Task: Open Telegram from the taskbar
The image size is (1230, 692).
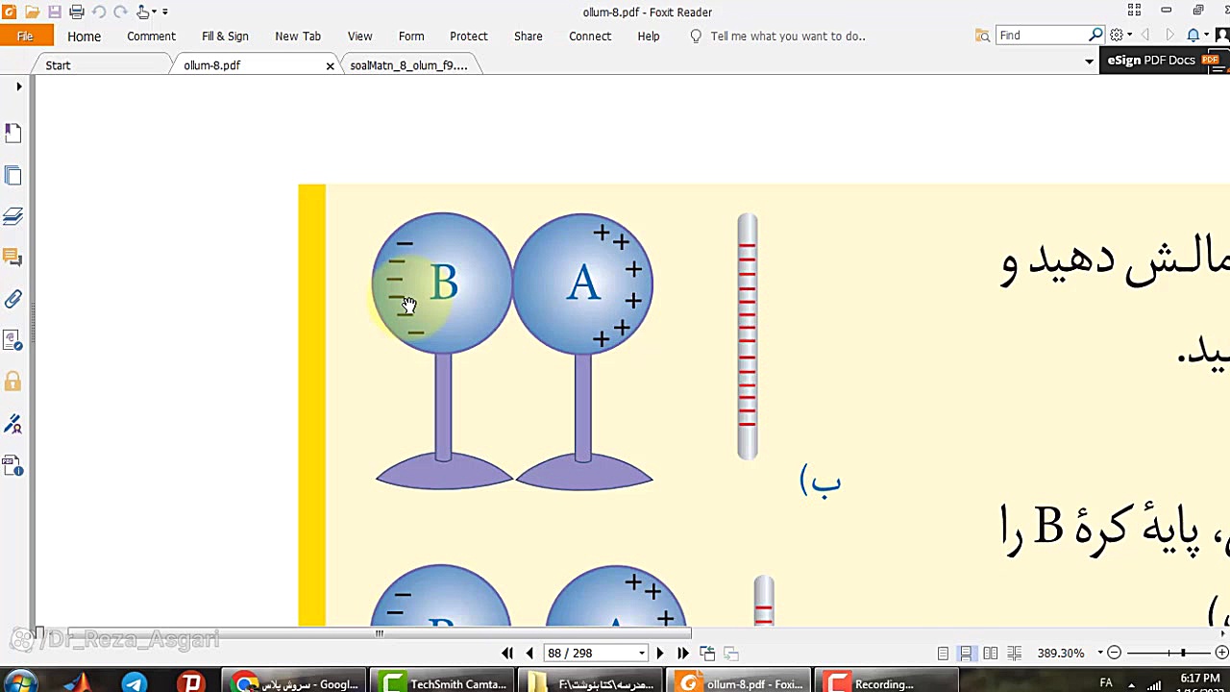Action: 134,683
